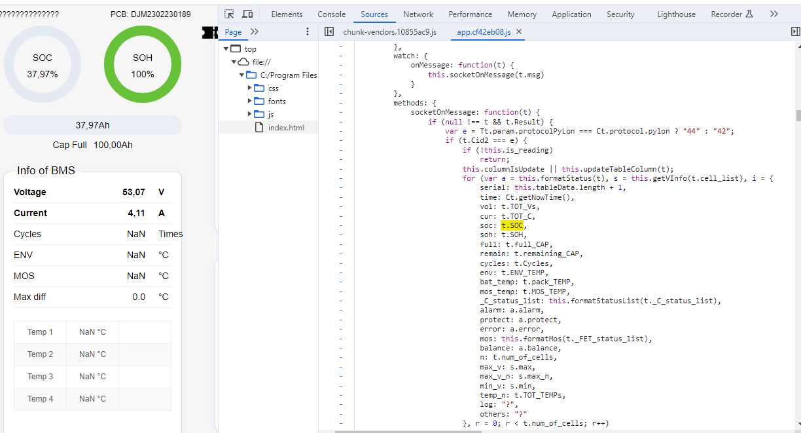Click the 37,97Ah capacity bar

click(x=92, y=125)
